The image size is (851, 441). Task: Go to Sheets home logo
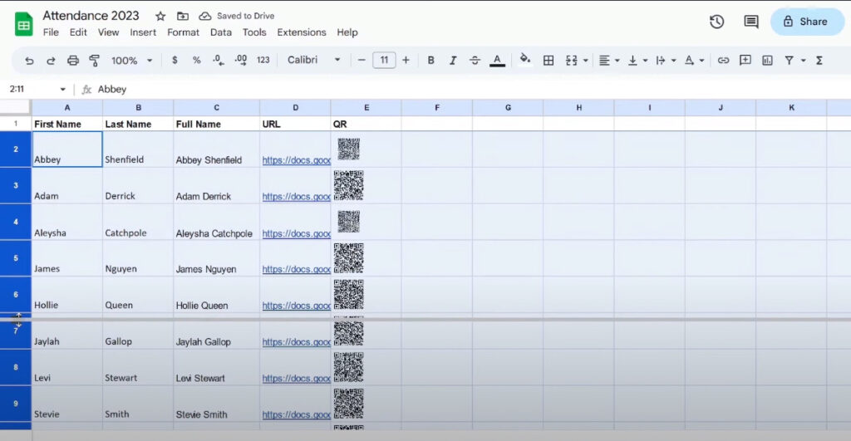click(24, 25)
